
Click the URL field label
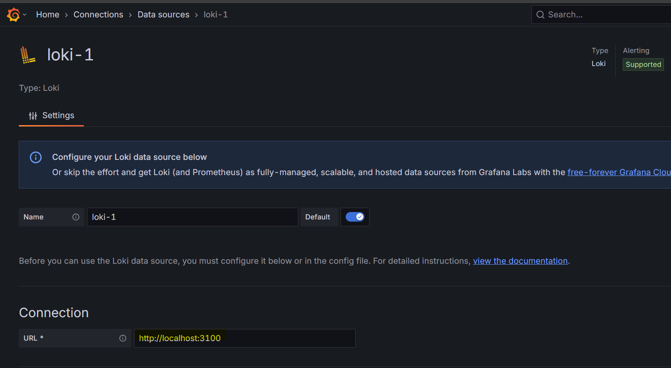pos(33,338)
